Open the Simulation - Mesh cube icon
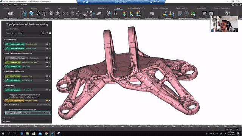The image size is (242, 136). (152, 14)
